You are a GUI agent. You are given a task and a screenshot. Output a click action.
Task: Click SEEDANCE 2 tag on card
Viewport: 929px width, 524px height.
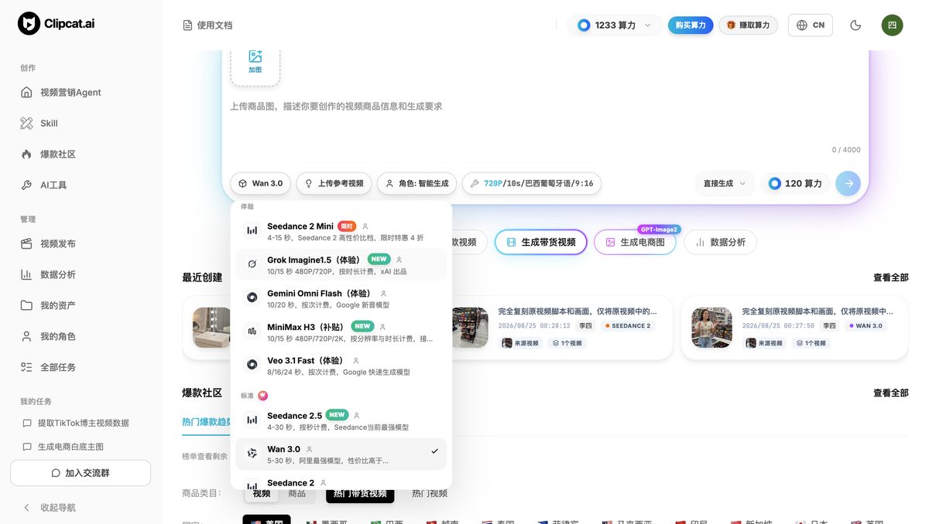[628, 326]
